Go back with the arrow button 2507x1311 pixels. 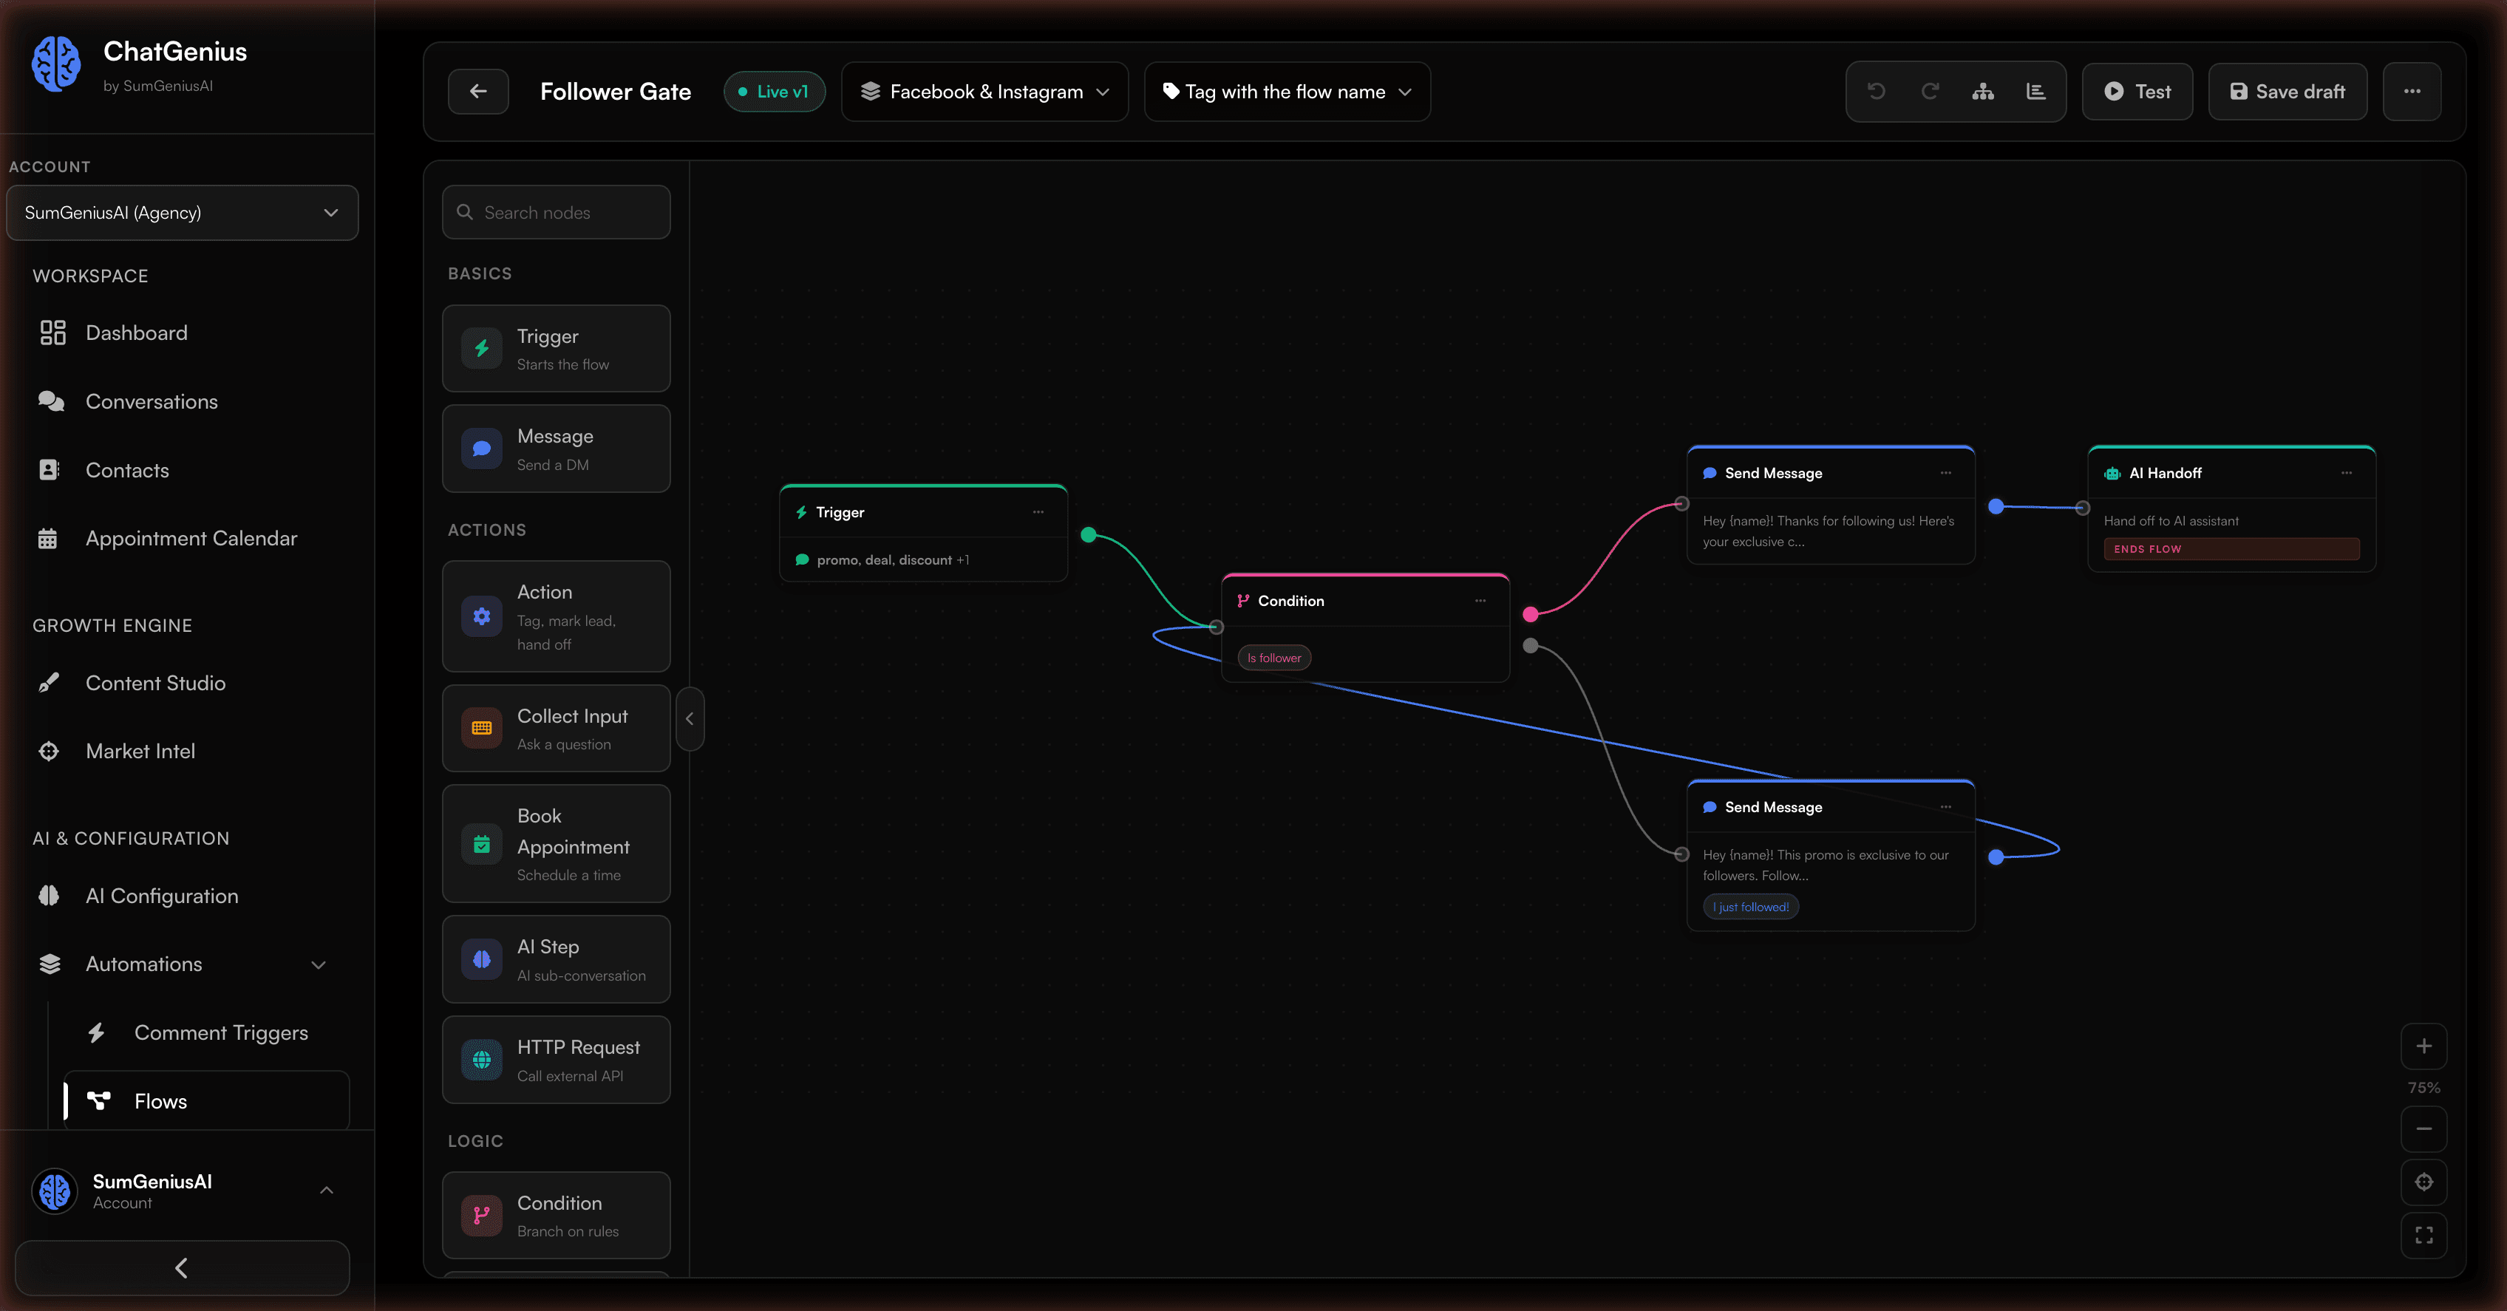click(x=478, y=92)
